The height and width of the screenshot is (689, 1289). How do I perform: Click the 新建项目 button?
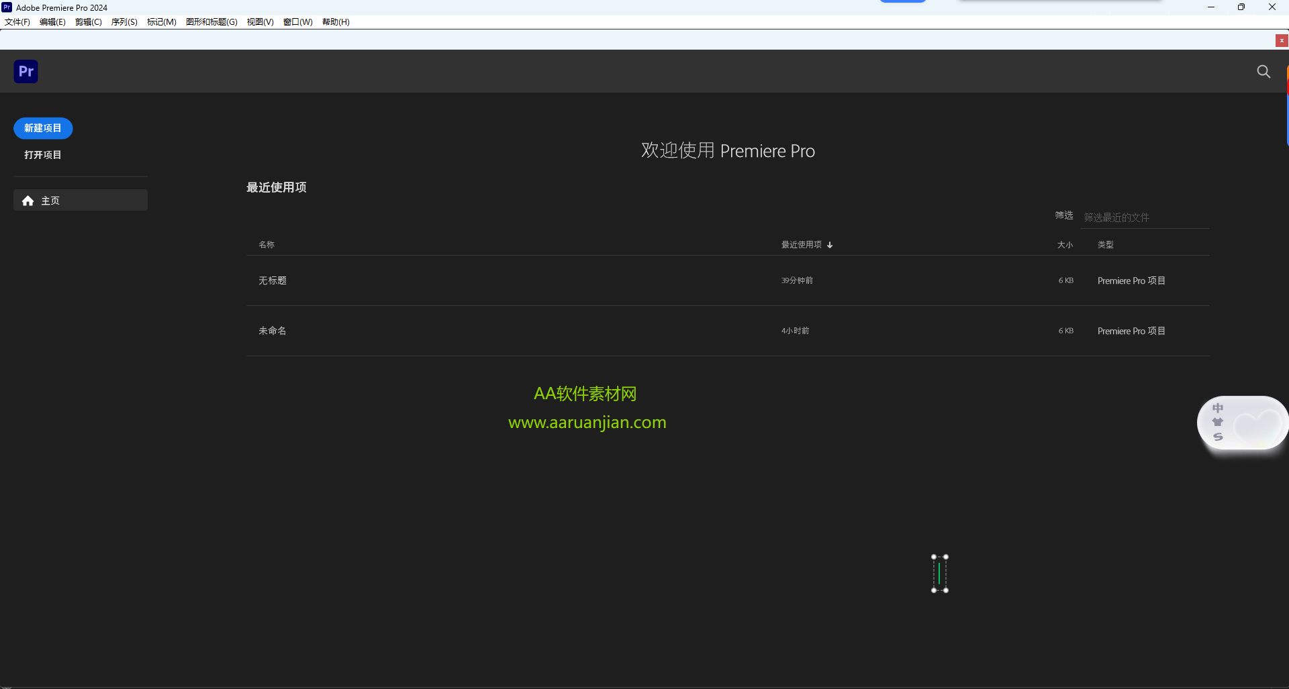click(42, 128)
